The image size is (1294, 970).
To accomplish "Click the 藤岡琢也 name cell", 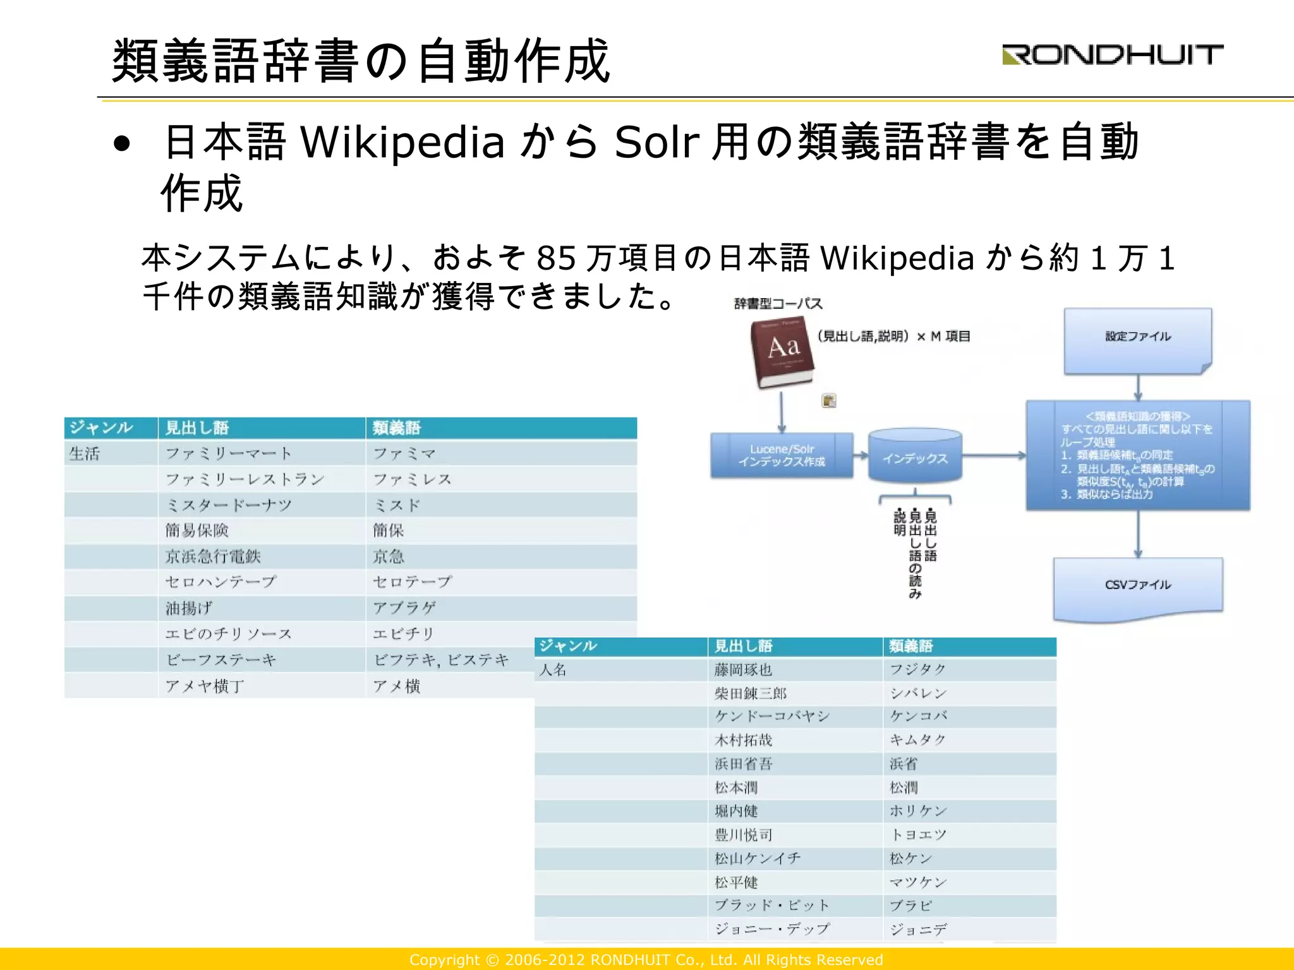I will coord(795,670).
